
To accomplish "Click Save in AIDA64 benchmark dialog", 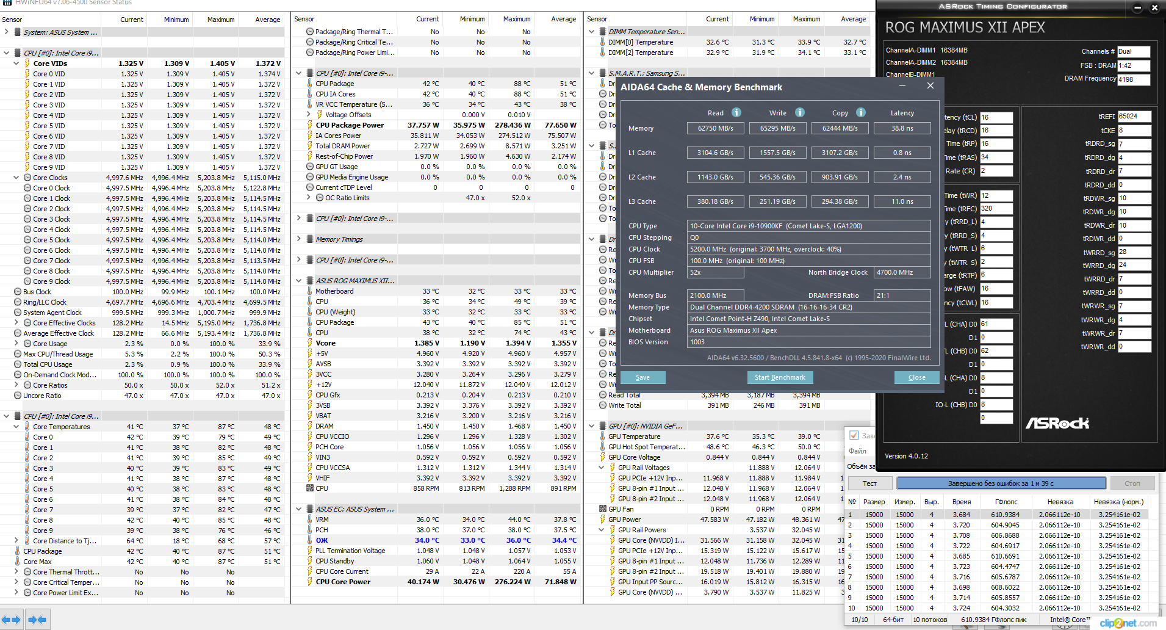I will point(642,377).
